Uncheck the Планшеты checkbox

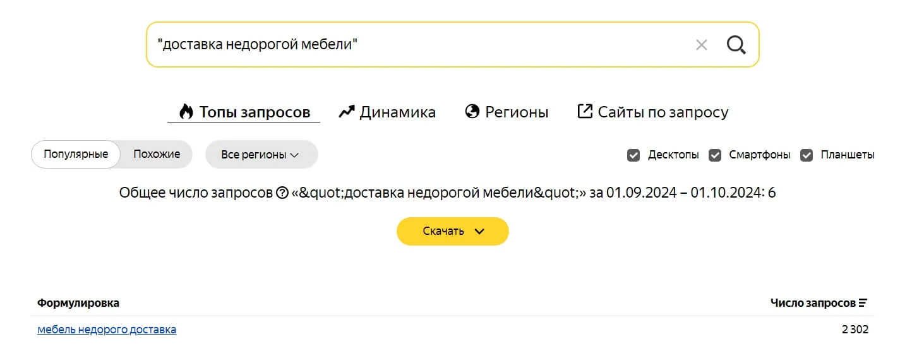click(x=807, y=155)
